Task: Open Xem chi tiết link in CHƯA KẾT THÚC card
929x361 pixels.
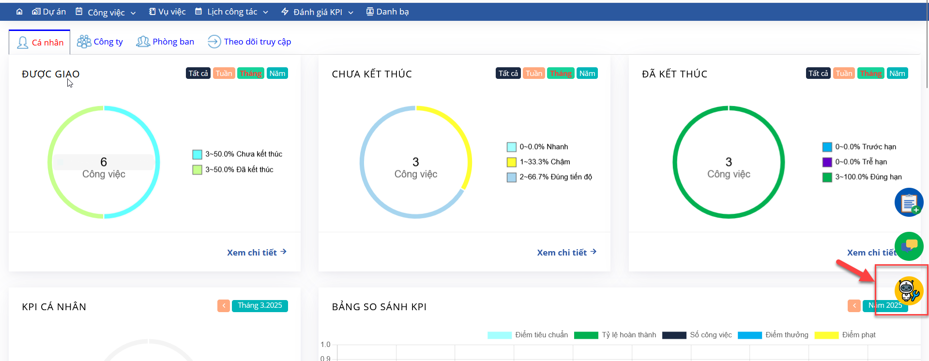Action: click(566, 252)
